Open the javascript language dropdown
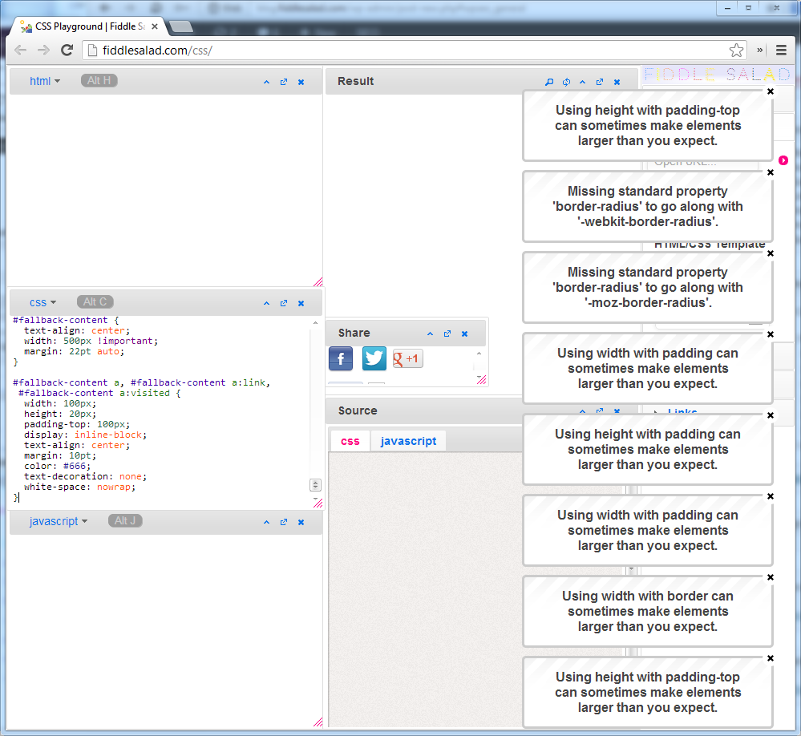801x736 pixels. tap(59, 521)
